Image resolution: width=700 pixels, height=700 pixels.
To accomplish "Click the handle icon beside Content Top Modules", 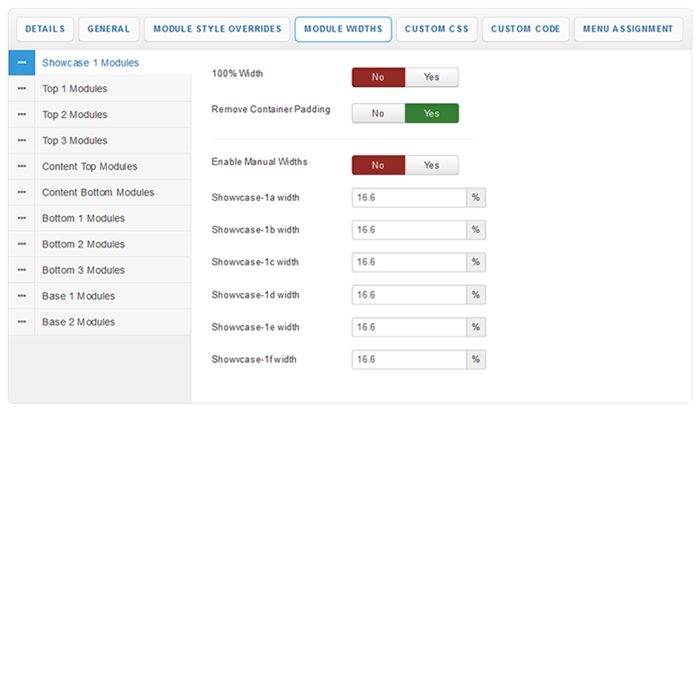I will pyautogui.click(x=21, y=167).
